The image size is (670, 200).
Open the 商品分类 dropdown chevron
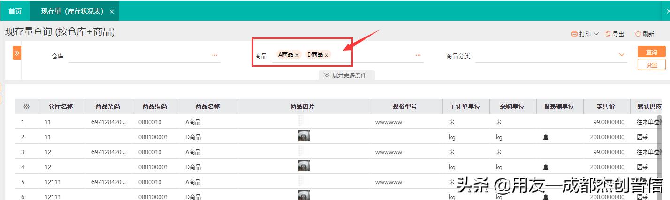(x=622, y=55)
